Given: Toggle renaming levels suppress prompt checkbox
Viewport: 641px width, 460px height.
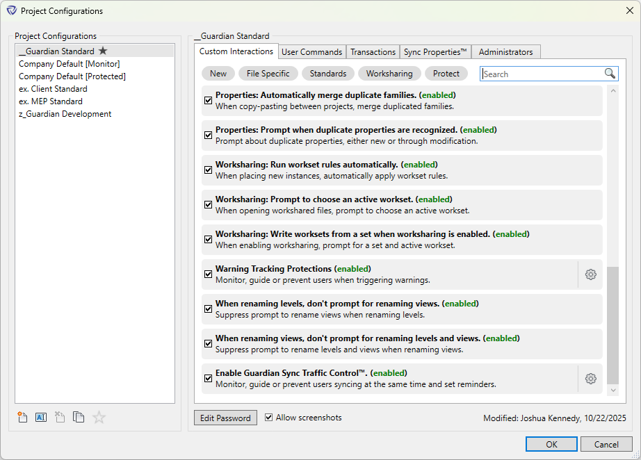Looking at the screenshot, I should (x=208, y=309).
